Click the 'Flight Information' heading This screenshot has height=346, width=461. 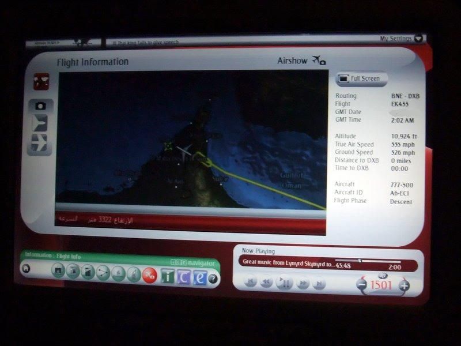pyautogui.click(x=93, y=62)
